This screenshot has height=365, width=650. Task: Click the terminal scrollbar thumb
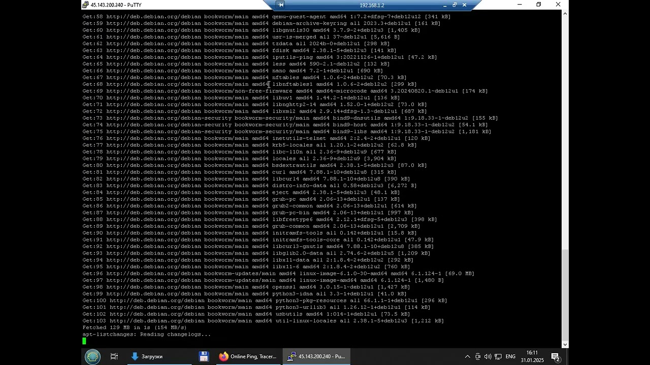point(565,295)
